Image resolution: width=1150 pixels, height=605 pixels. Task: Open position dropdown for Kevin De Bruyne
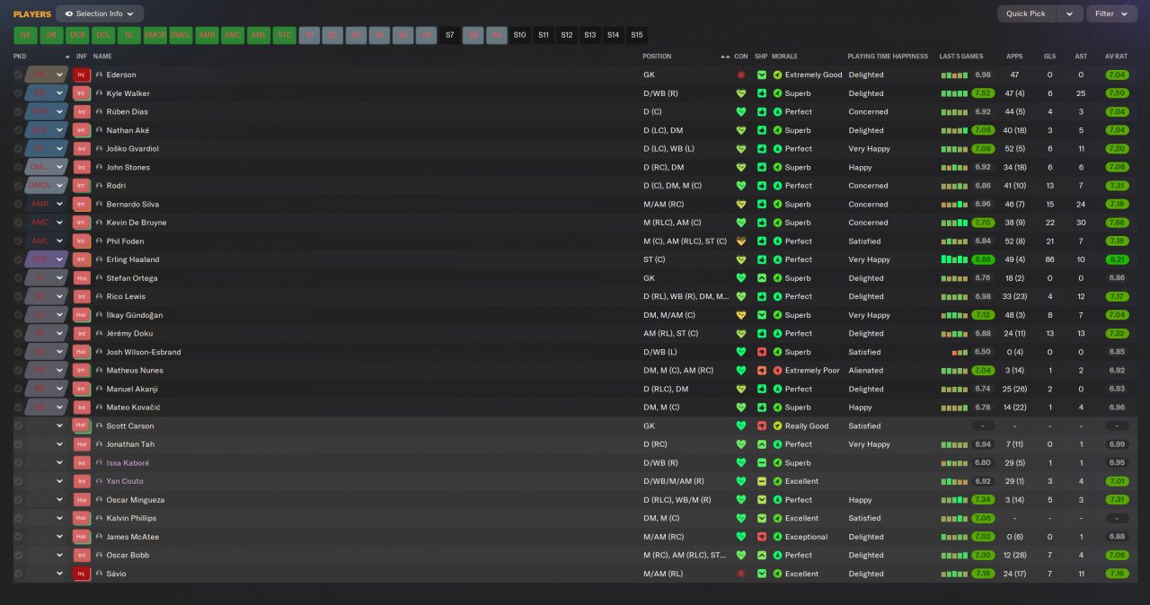point(59,223)
